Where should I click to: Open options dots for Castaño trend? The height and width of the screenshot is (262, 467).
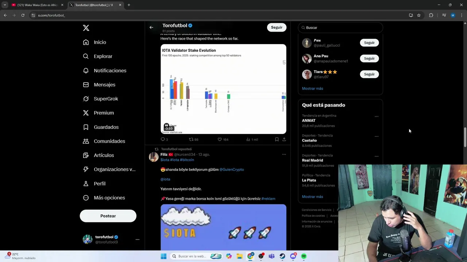click(x=377, y=136)
